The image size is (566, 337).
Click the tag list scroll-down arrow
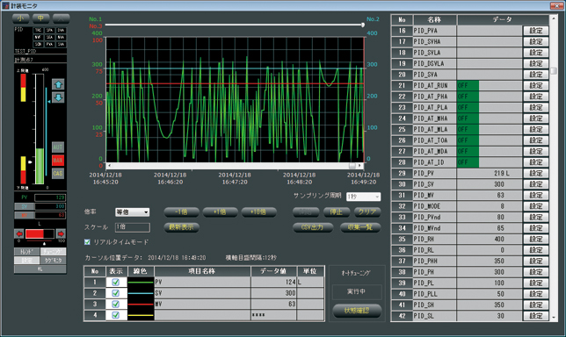coord(554,318)
